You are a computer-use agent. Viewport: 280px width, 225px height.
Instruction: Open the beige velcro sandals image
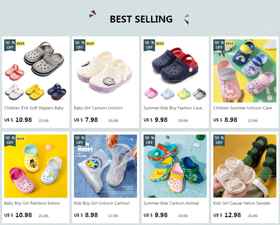point(245,166)
